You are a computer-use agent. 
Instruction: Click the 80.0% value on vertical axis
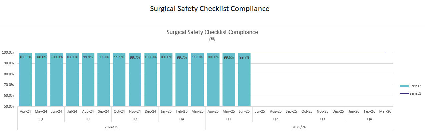tap(8, 74)
